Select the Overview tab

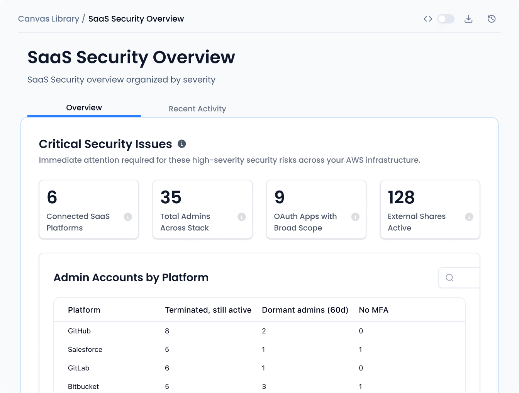(84, 108)
